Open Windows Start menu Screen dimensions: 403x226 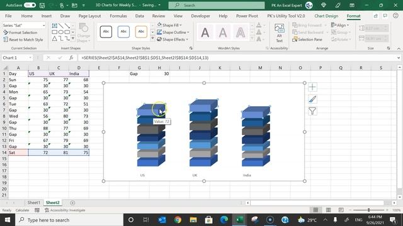pyautogui.click(x=7, y=220)
